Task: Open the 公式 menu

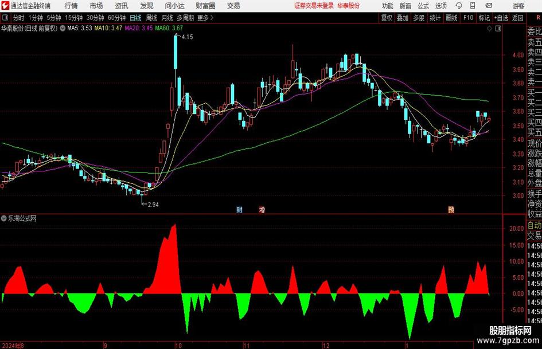Action: pyautogui.click(x=423, y=6)
